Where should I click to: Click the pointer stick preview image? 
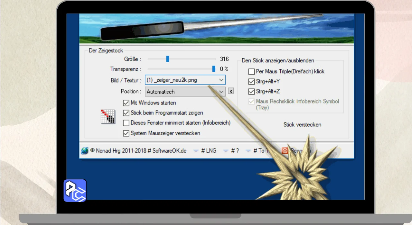coord(216,28)
